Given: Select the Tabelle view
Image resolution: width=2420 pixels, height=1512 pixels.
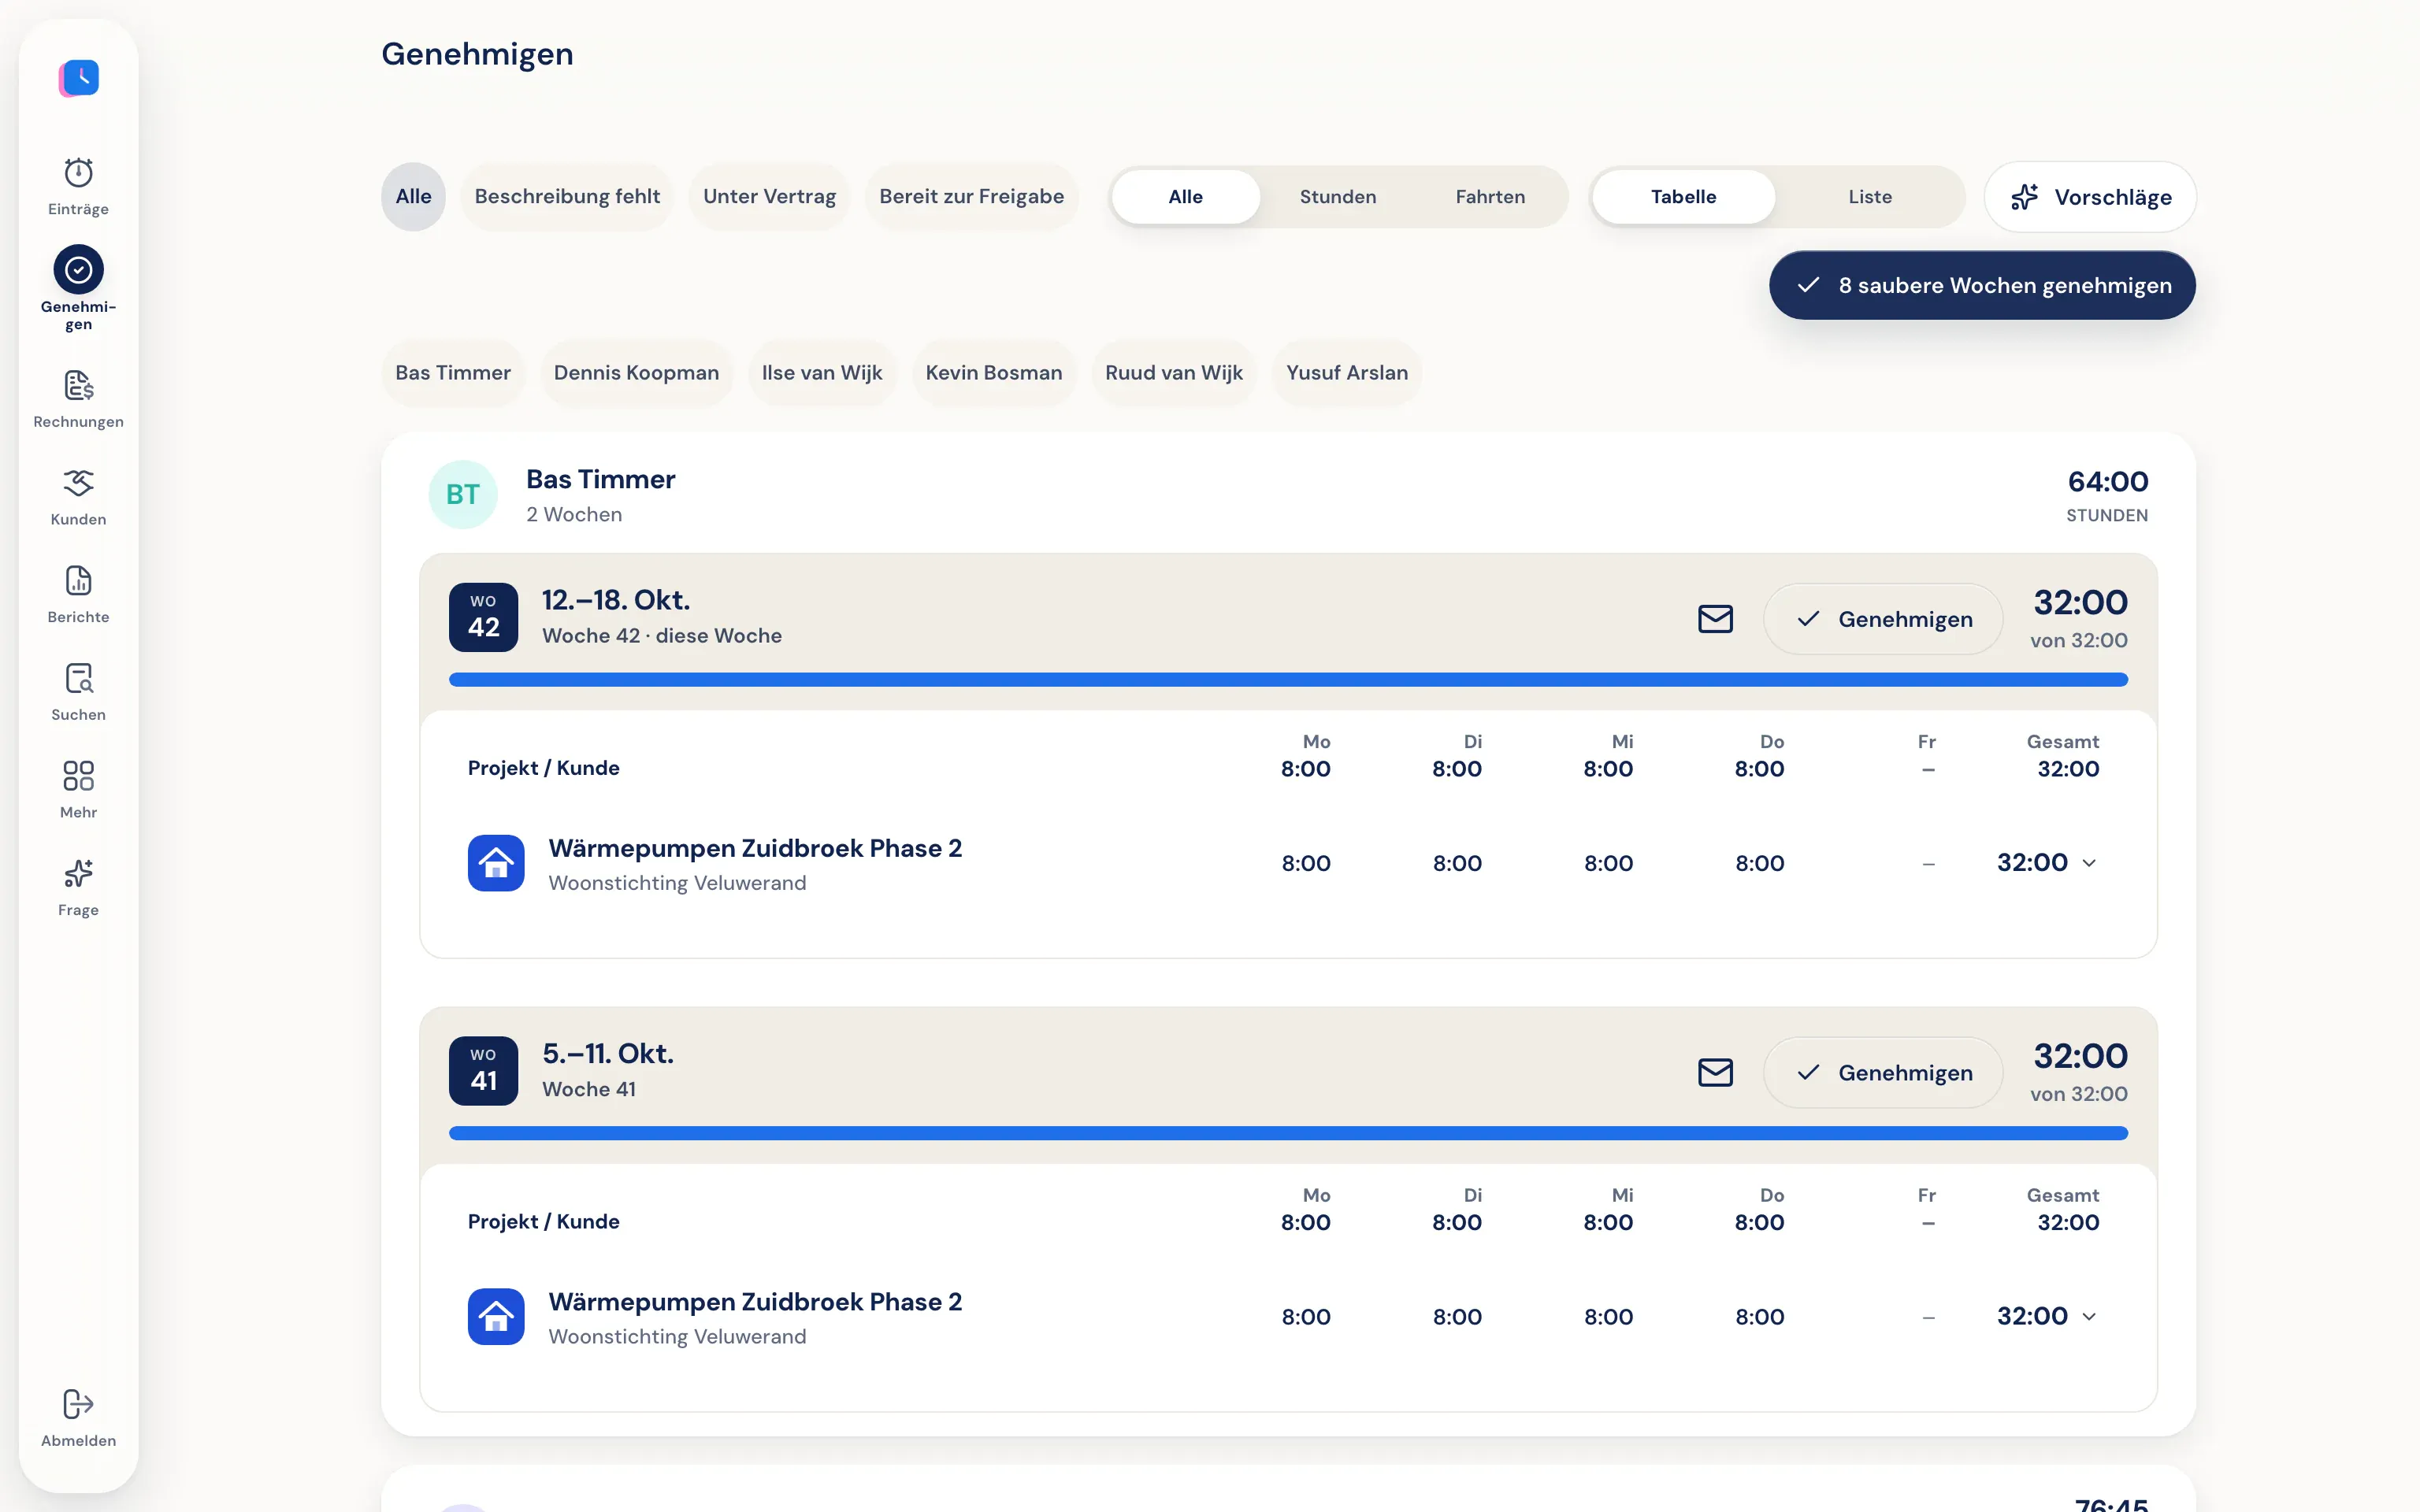Looking at the screenshot, I should click(x=1683, y=197).
